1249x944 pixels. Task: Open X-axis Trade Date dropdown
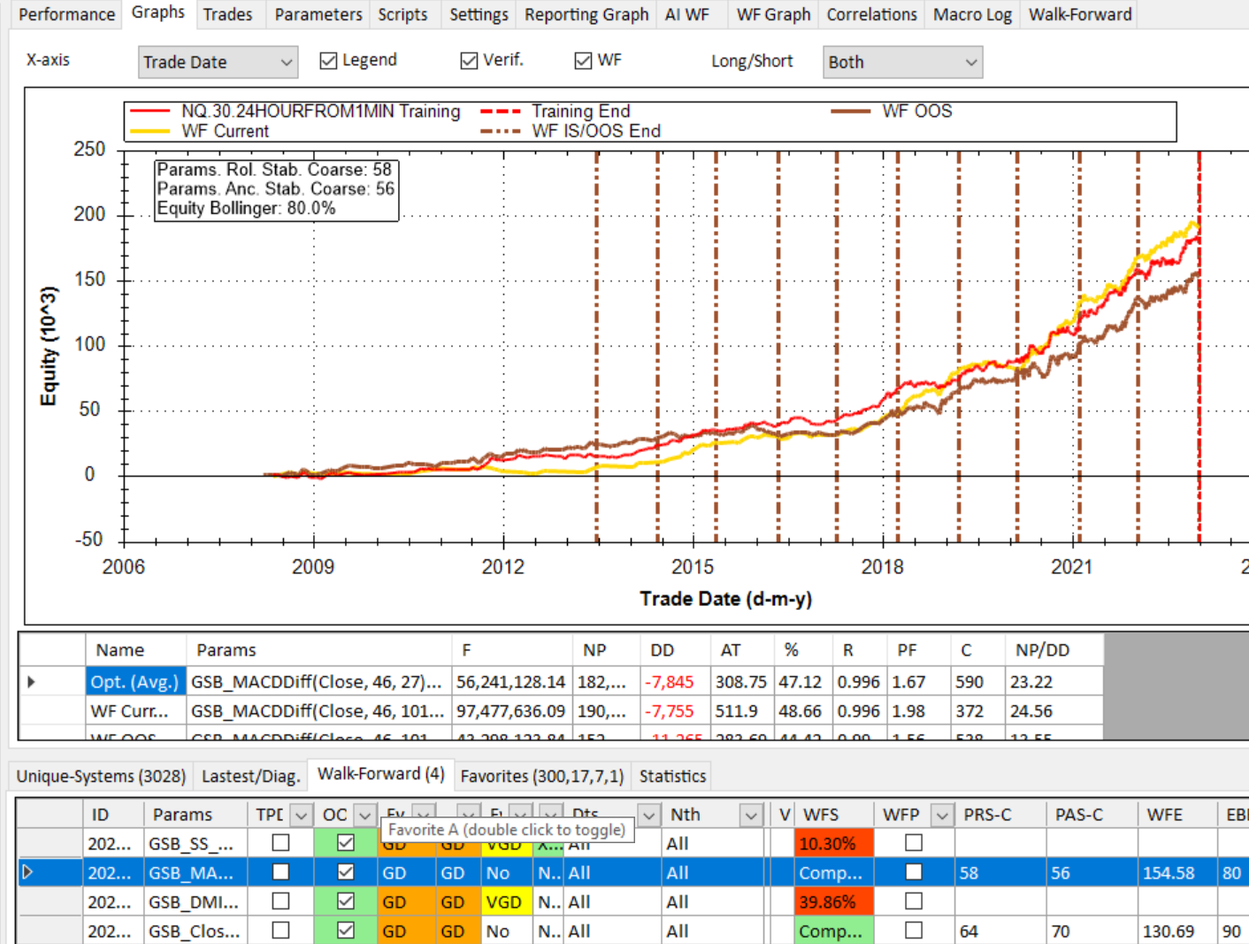[218, 62]
